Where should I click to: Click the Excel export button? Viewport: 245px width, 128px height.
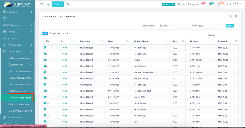click(x=45, y=33)
